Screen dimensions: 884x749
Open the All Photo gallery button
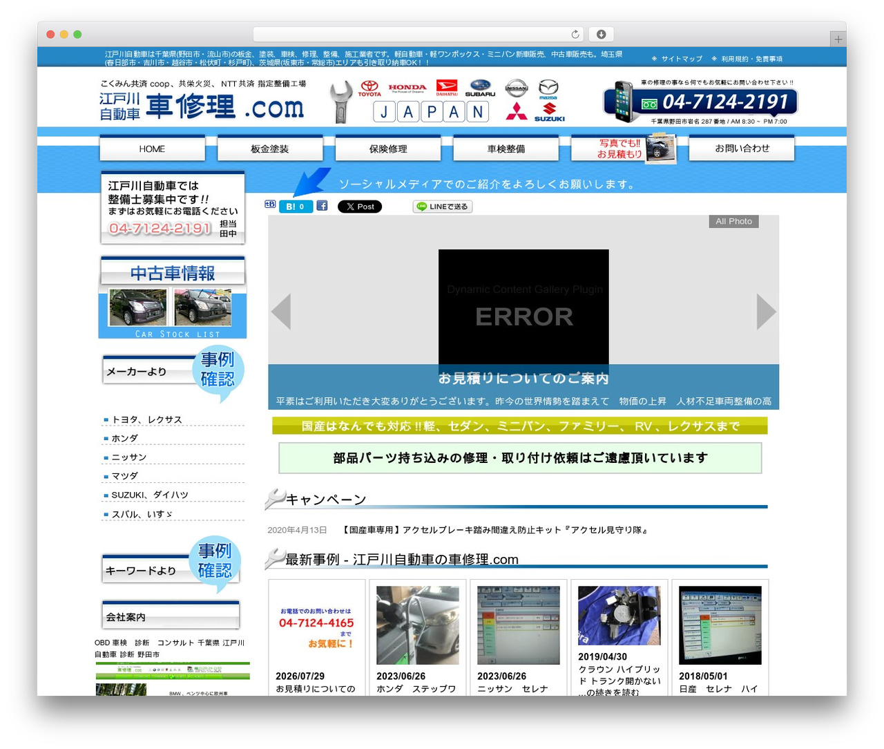coord(733,221)
